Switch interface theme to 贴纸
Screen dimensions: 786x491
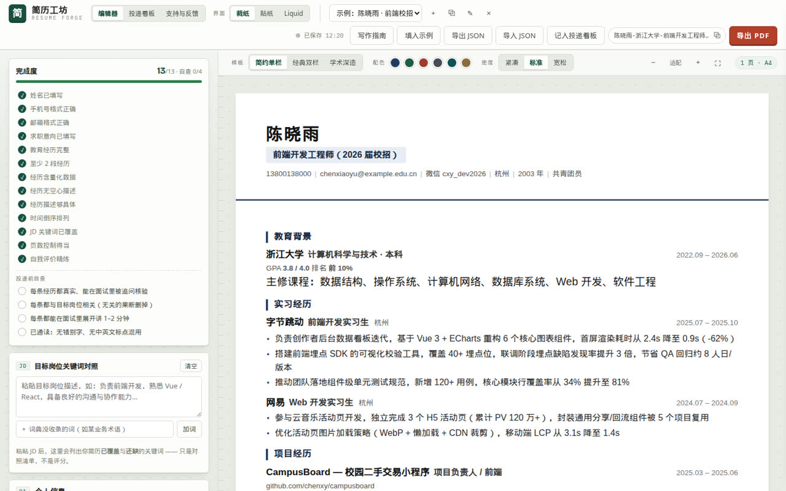coord(267,14)
